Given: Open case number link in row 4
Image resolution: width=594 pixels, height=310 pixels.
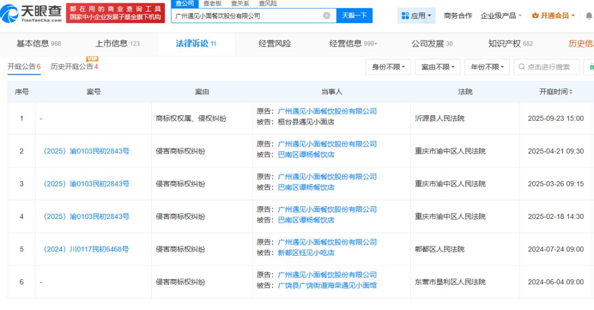Looking at the screenshot, I should 86,217.
